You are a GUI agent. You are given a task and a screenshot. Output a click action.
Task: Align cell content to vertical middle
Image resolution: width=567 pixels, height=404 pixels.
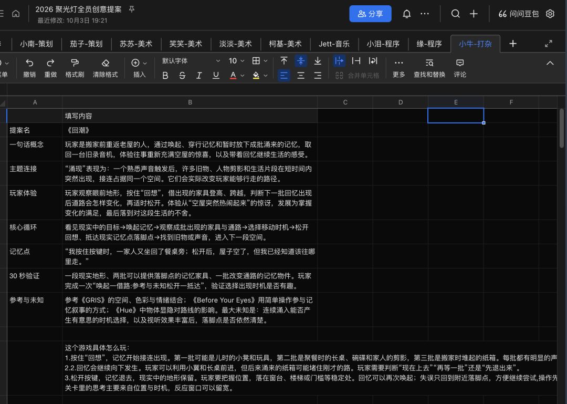pyautogui.click(x=301, y=61)
